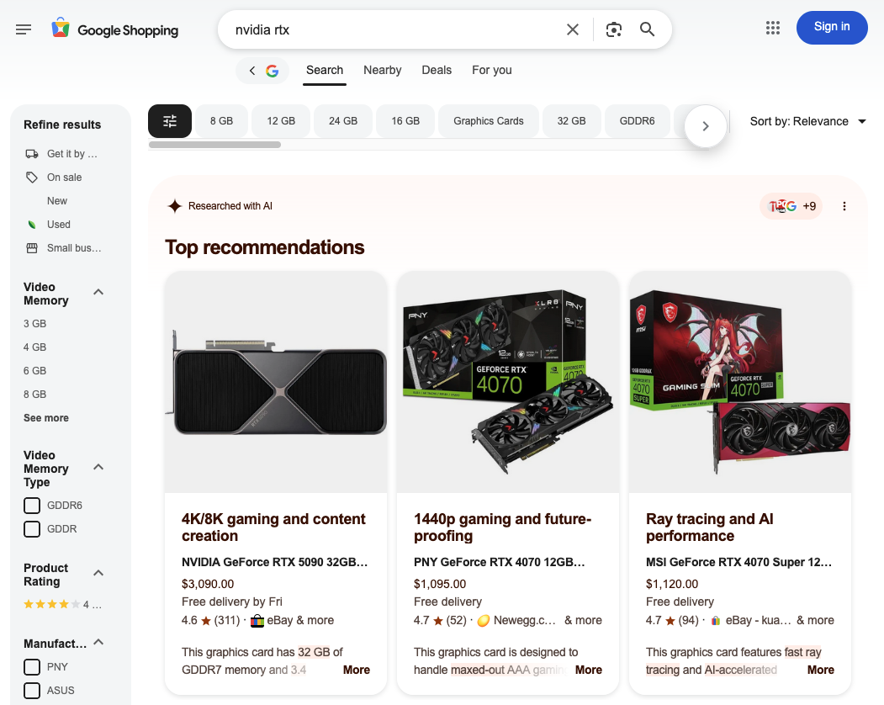This screenshot has width=884, height=705.
Task: Open the Google apps grid
Action: point(773,28)
